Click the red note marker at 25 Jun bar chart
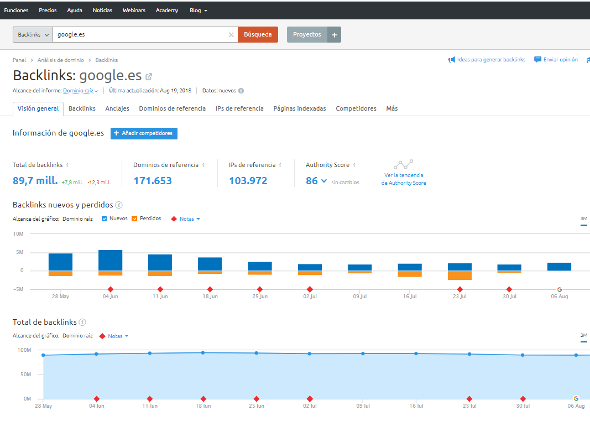Viewport: 590px width, 421px height. pyautogui.click(x=260, y=289)
